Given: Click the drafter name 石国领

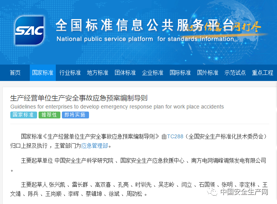Looking at the screenshot, I should tap(207, 185).
